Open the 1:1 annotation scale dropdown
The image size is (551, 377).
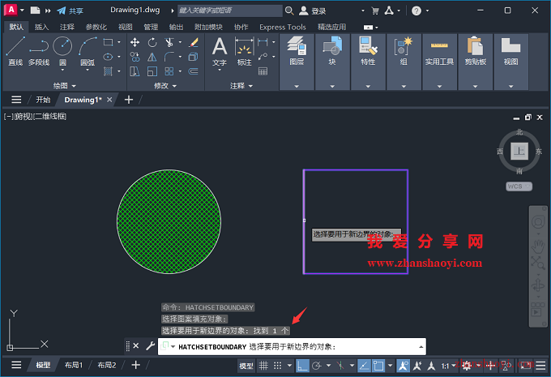(x=448, y=366)
